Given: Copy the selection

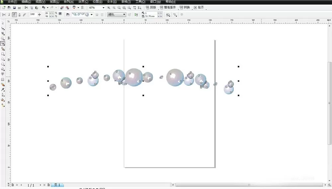Looking at the screenshot, I should (32, 8).
